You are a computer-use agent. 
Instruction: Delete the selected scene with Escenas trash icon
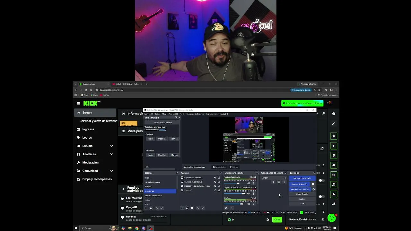pyautogui.click(x=151, y=208)
